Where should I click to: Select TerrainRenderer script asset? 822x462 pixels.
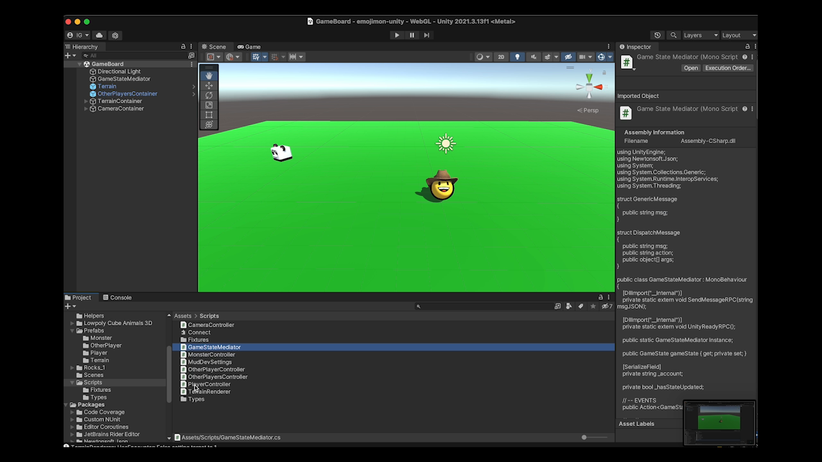click(209, 391)
